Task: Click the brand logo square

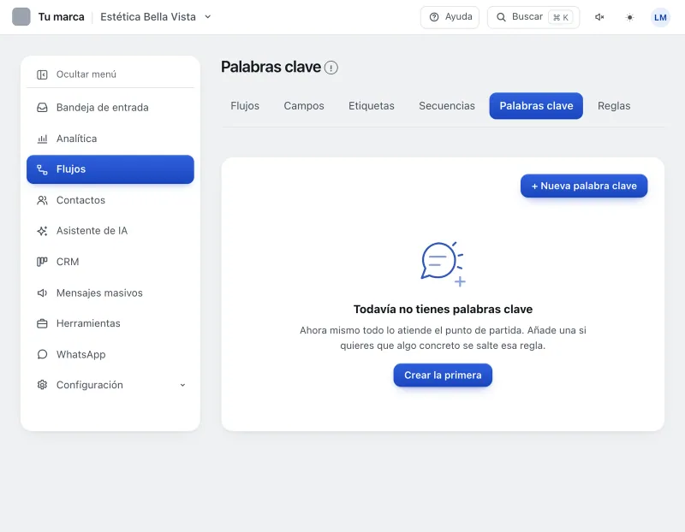Action: (x=21, y=17)
